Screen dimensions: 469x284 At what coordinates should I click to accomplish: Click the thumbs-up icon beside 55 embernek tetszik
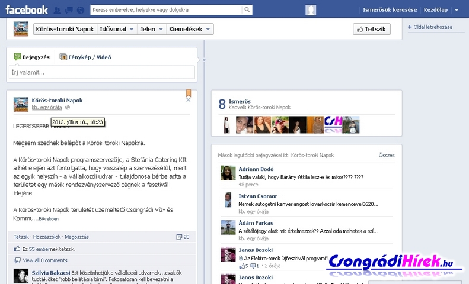[17, 248]
